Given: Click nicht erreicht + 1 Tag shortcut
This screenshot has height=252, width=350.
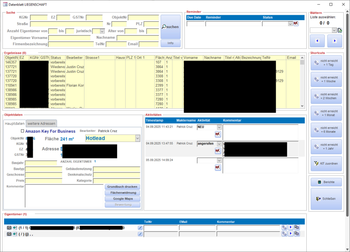Looking at the screenshot, I should (x=326, y=63).
